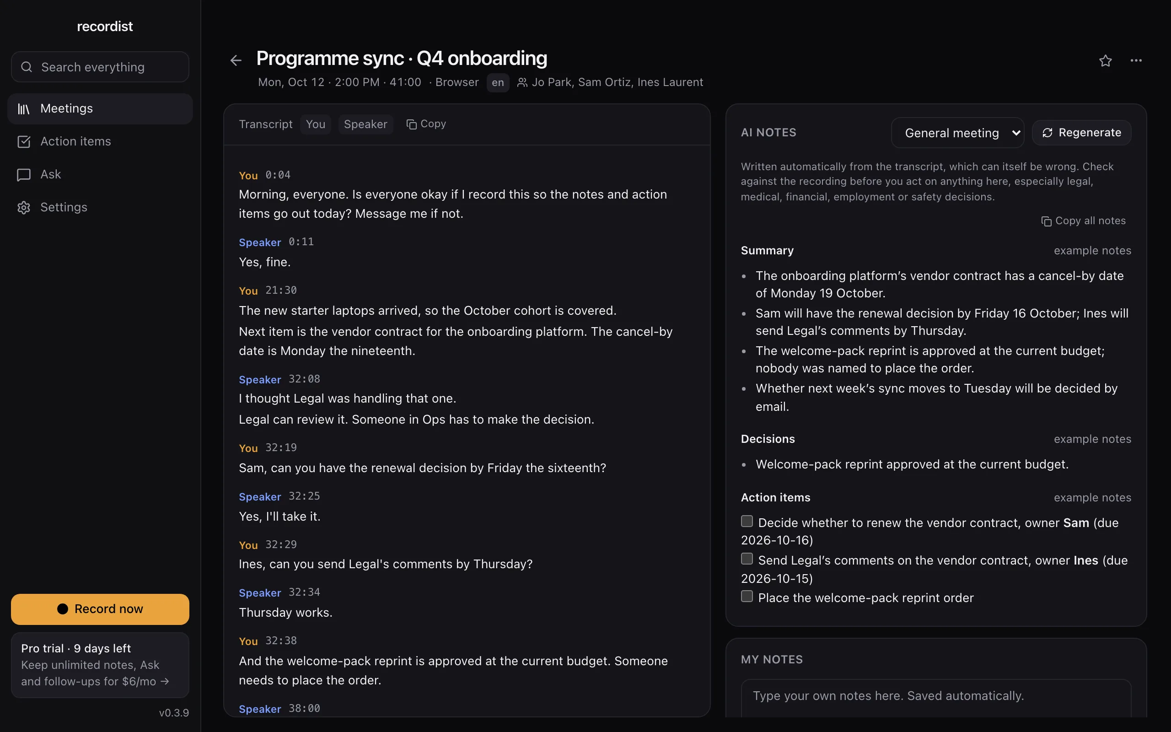The image size is (1171, 732).
Task: Click the Meetings library icon
Action: [x=24, y=109]
